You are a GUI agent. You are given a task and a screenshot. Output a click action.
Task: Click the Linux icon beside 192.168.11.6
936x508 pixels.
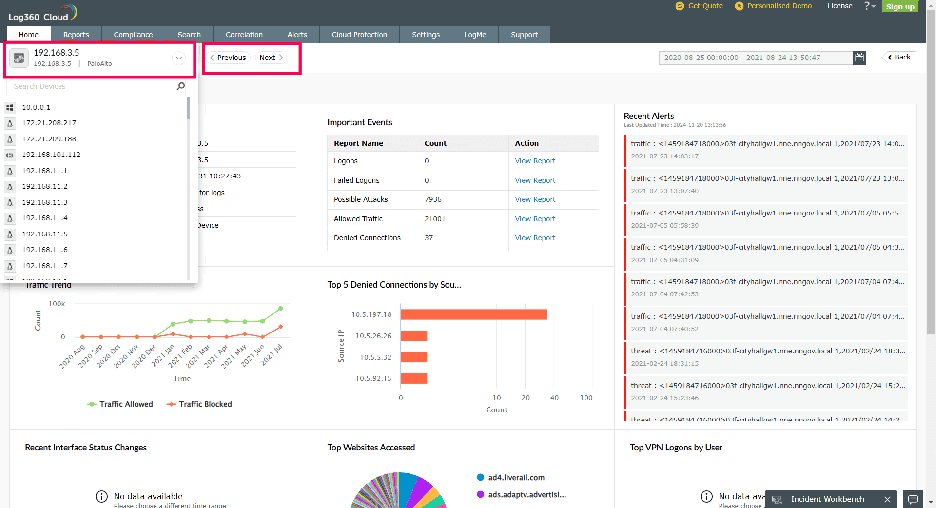point(10,250)
